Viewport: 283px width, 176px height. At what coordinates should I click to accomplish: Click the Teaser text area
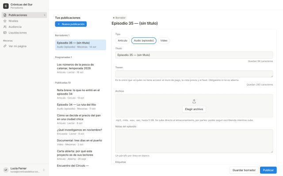[x=194, y=74]
